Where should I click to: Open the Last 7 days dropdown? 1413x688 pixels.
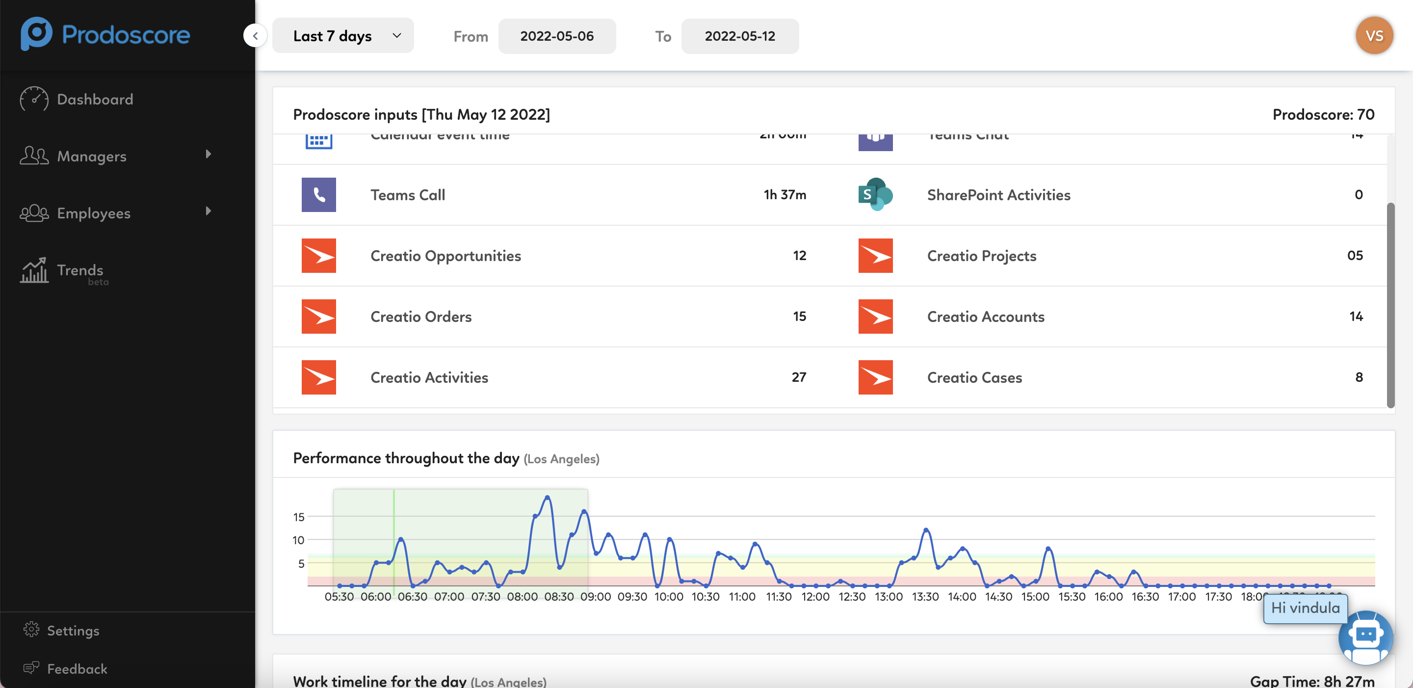[x=343, y=36]
